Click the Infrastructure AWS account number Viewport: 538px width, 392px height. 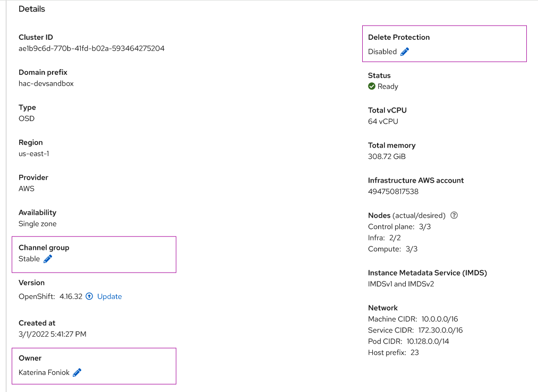[393, 191]
